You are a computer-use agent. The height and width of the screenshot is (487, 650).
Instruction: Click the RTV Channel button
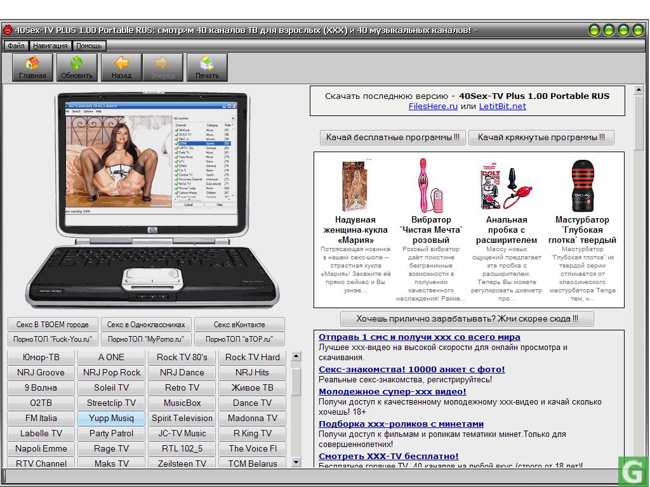click(x=41, y=463)
